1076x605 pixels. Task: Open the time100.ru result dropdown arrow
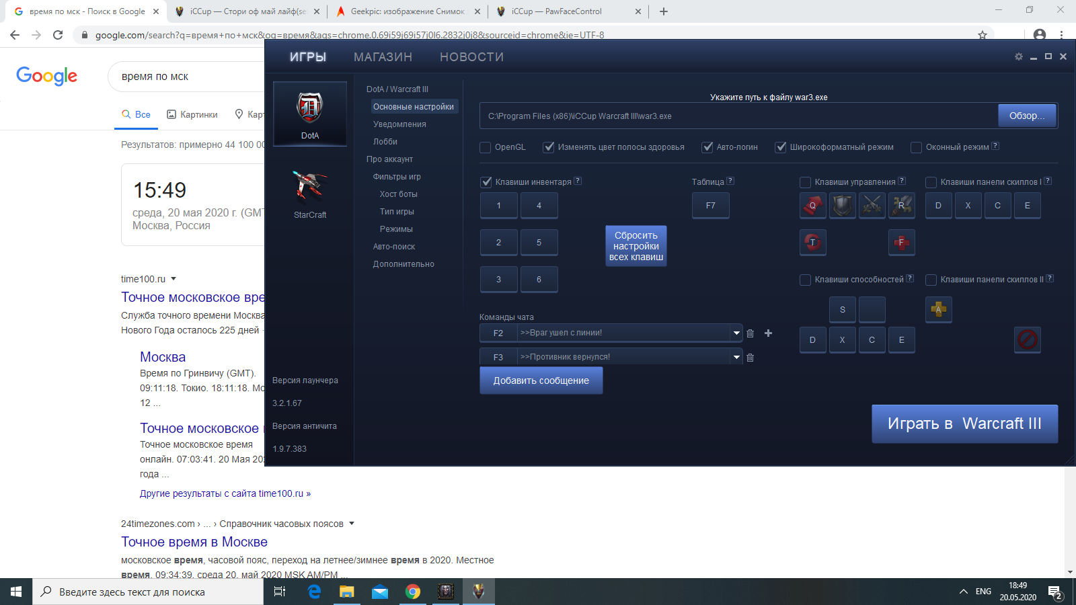point(174,279)
